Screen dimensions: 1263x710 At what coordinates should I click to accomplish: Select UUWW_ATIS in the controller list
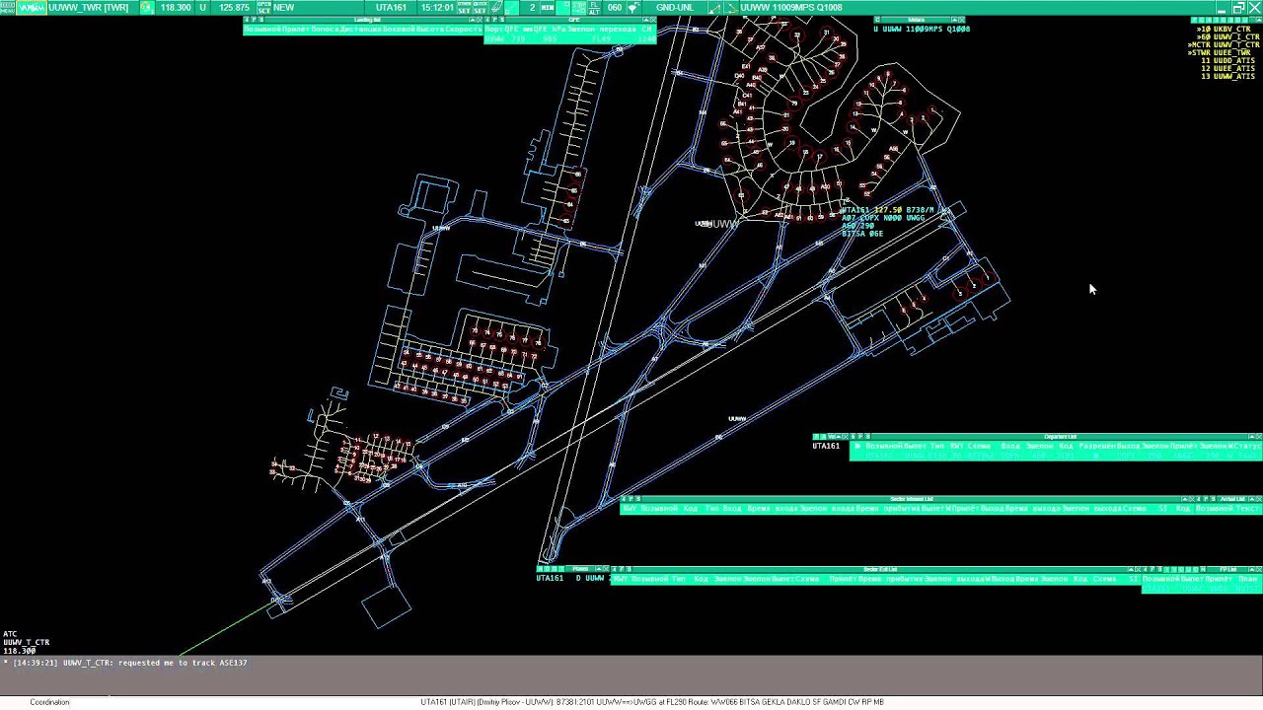tap(1228, 76)
